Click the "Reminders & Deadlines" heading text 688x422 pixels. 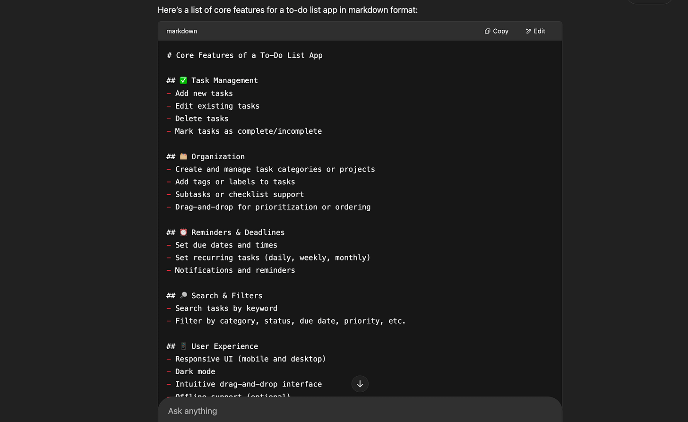pyautogui.click(x=238, y=232)
